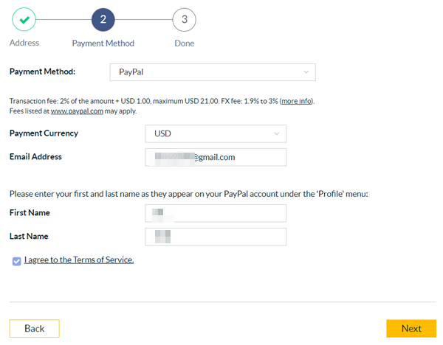Select the Done step label
The image size is (443, 345).
tap(184, 43)
